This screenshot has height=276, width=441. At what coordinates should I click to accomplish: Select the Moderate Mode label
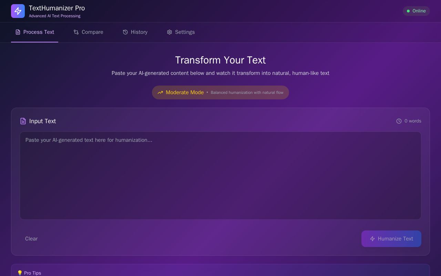185,92
